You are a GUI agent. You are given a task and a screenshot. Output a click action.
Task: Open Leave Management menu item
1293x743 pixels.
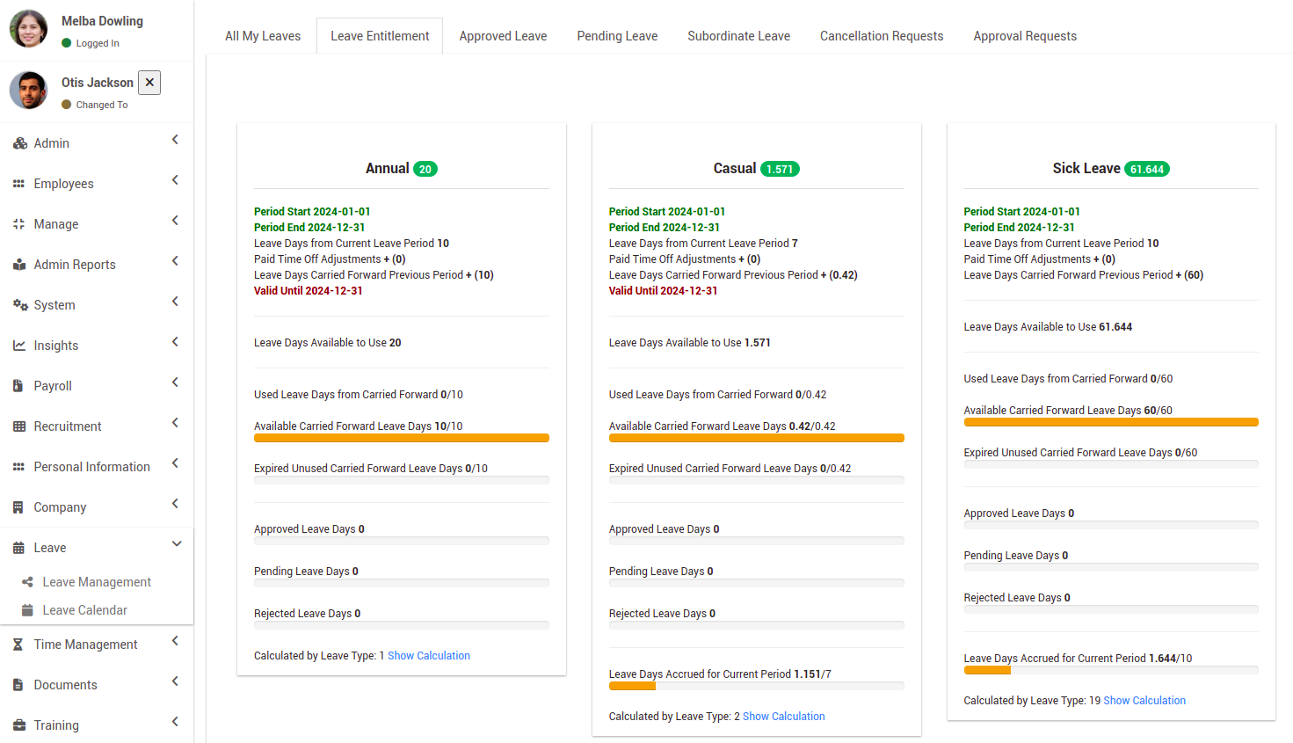click(x=97, y=582)
